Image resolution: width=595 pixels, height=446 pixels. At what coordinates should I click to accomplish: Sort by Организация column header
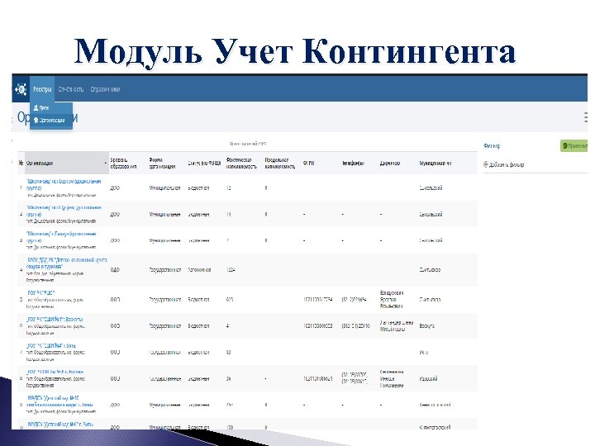(x=66, y=163)
